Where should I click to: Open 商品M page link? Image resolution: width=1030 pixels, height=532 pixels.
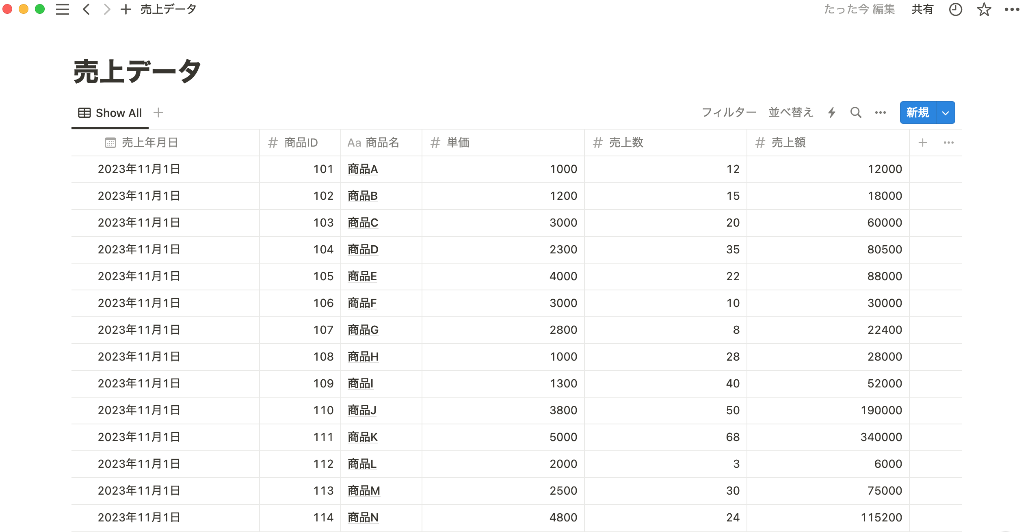(x=364, y=491)
